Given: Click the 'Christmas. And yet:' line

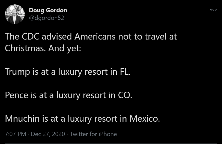Looking at the screenshot, I should tap(45, 48).
